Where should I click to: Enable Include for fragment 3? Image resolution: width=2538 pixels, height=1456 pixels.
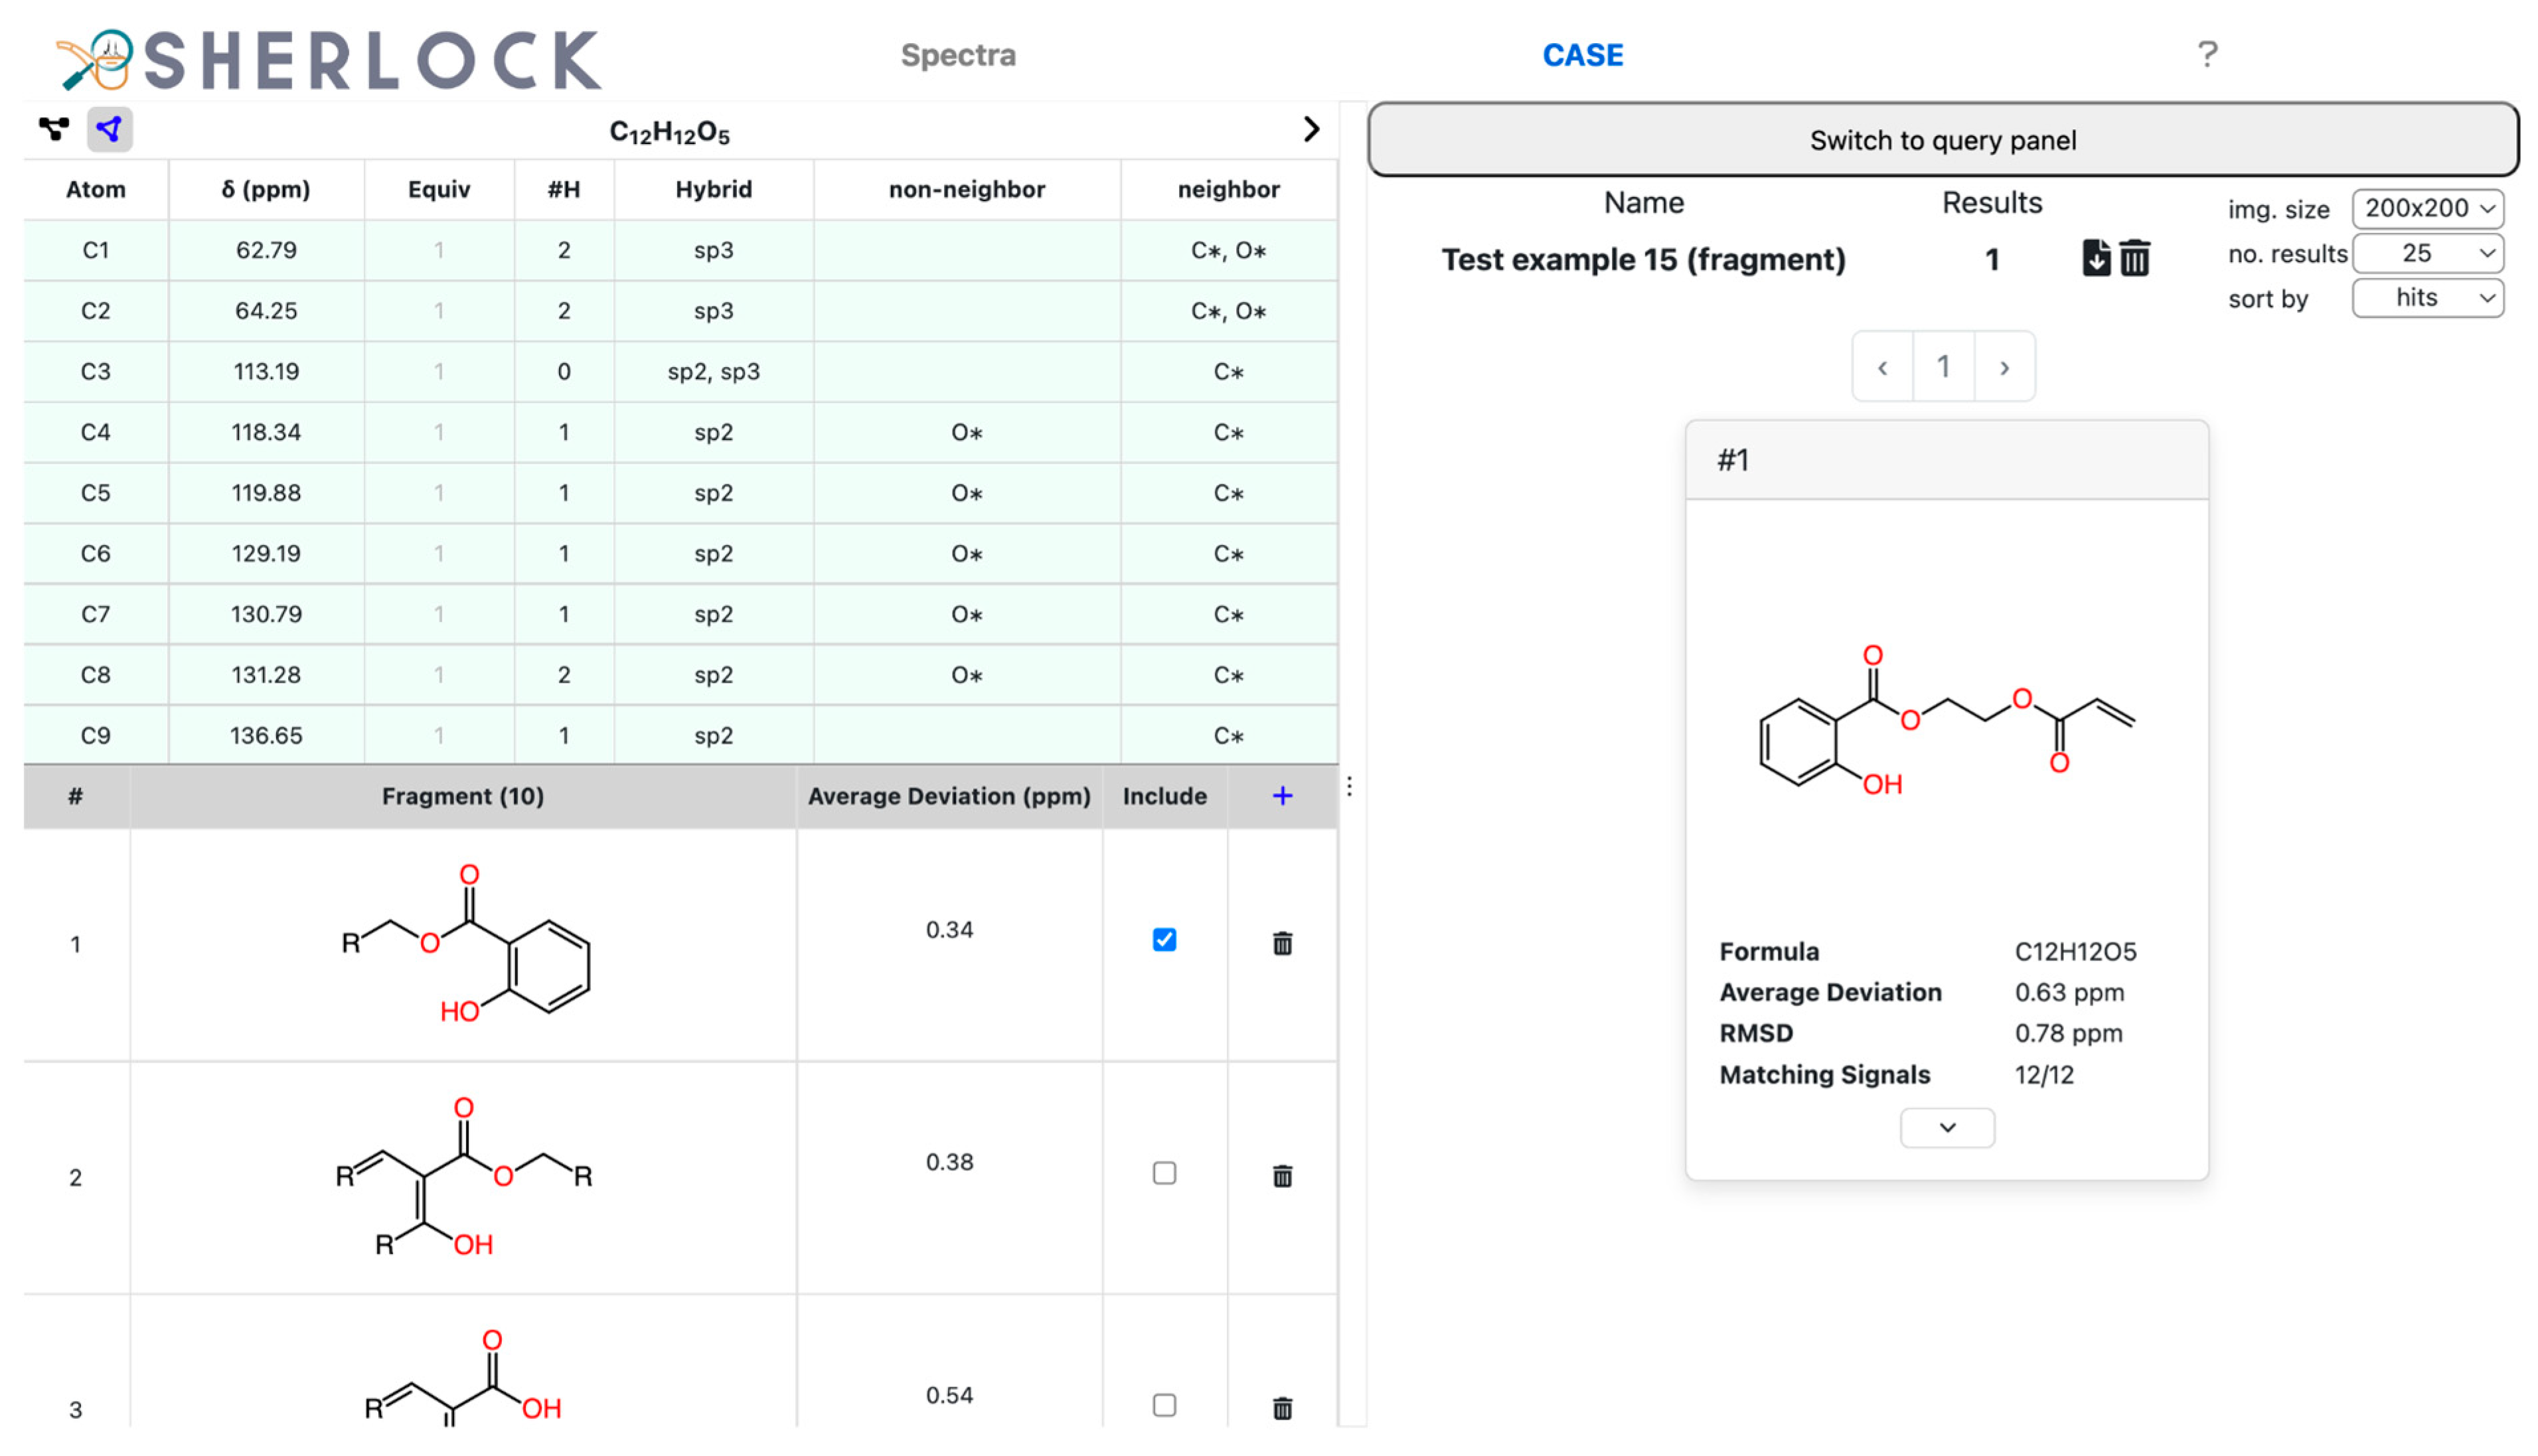(1164, 1406)
